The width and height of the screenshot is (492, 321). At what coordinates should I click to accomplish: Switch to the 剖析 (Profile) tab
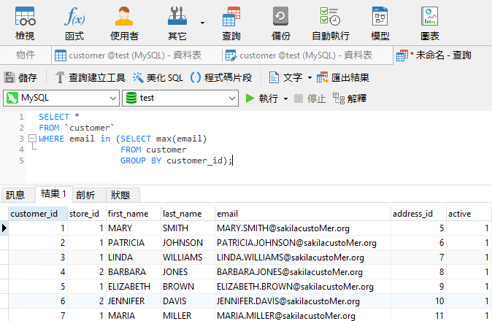point(85,195)
